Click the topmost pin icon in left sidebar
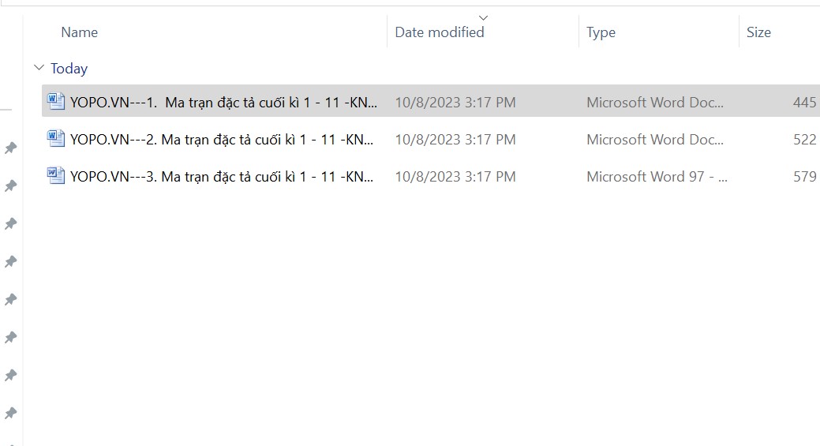Viewport: 820px width, 446px height. (11, 148)
